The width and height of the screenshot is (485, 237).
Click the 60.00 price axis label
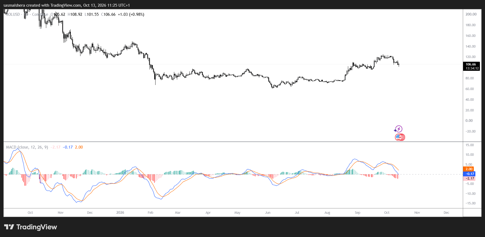click(470, 89)
